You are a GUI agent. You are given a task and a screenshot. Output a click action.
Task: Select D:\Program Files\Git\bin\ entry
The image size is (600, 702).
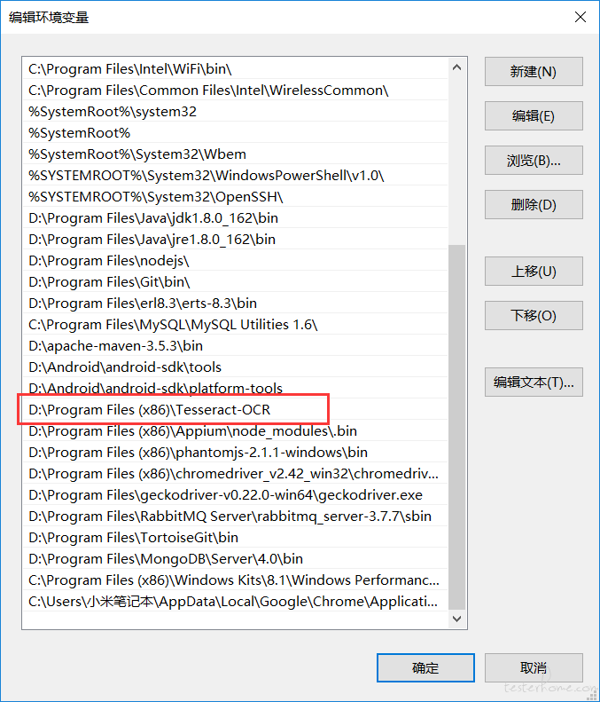point(235,281)
